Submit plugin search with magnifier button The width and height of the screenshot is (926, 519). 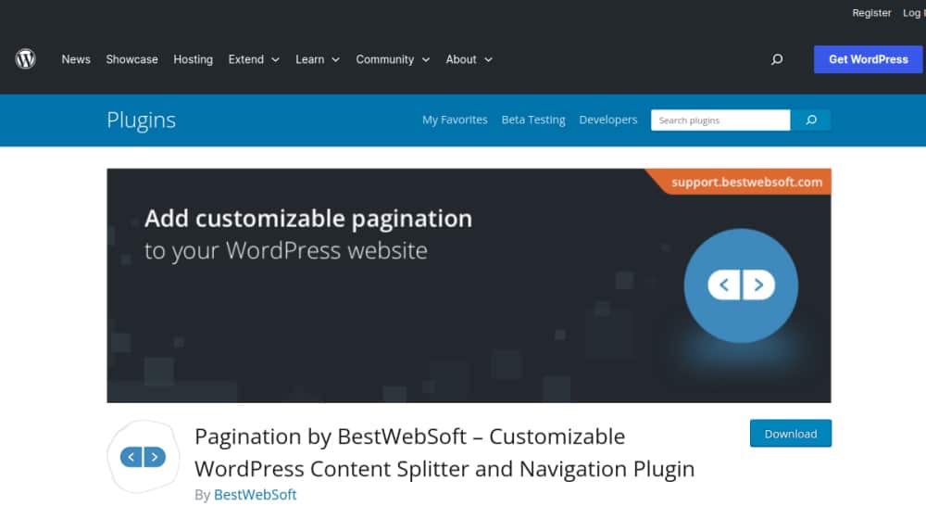click(x=811, y=120)
